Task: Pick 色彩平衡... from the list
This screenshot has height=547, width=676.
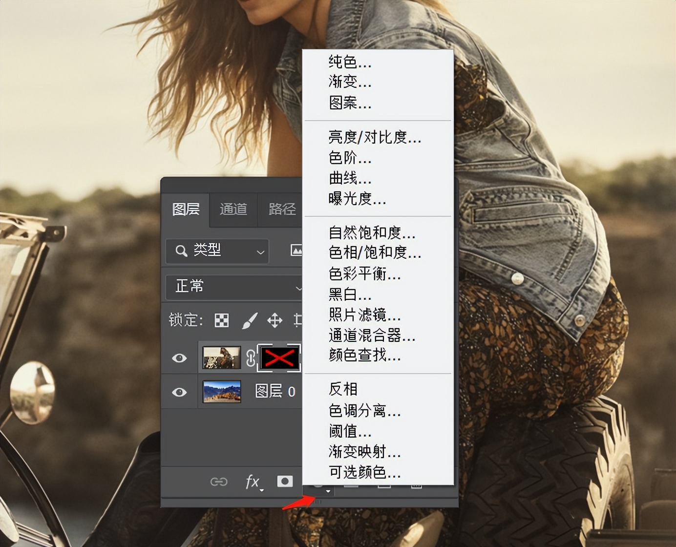Action: coord(364,274)
